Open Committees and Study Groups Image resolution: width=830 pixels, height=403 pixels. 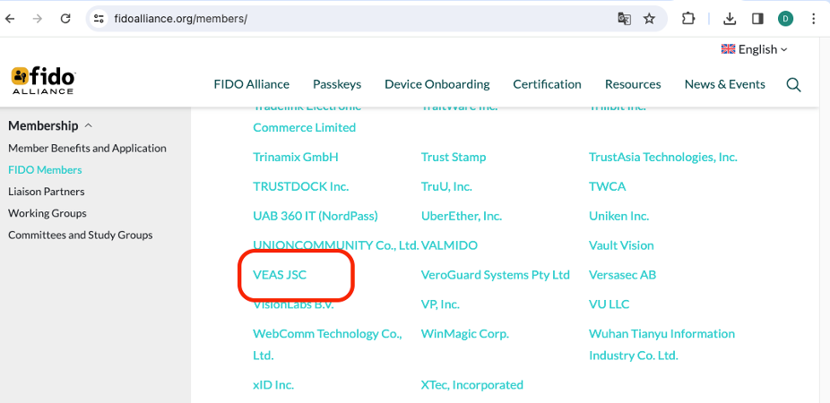81,235
